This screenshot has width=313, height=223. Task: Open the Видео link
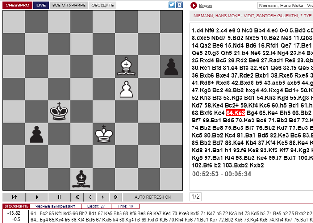(x=205, y=6)
